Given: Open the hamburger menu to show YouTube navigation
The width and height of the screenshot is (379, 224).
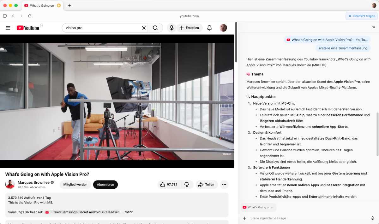Looking at the screenshot, I should coord(8,28).
